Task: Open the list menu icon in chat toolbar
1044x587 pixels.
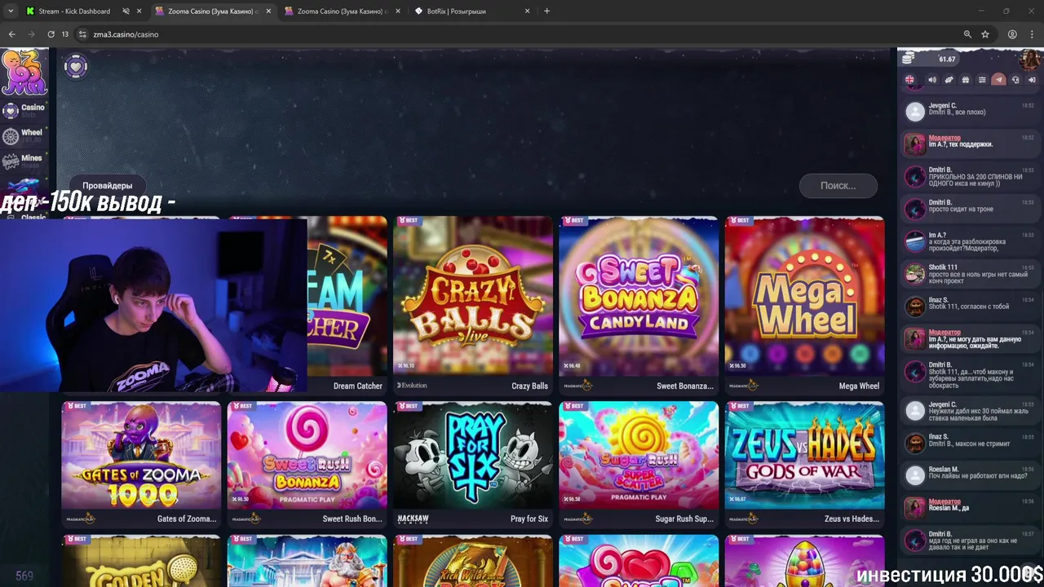Action: [x=982, y=80]
